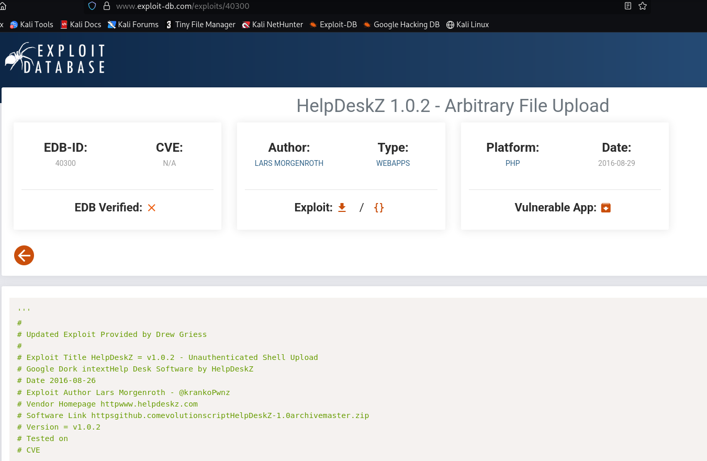Click the padlock site security icon
The image size is (707, 461).
[107, 6]
